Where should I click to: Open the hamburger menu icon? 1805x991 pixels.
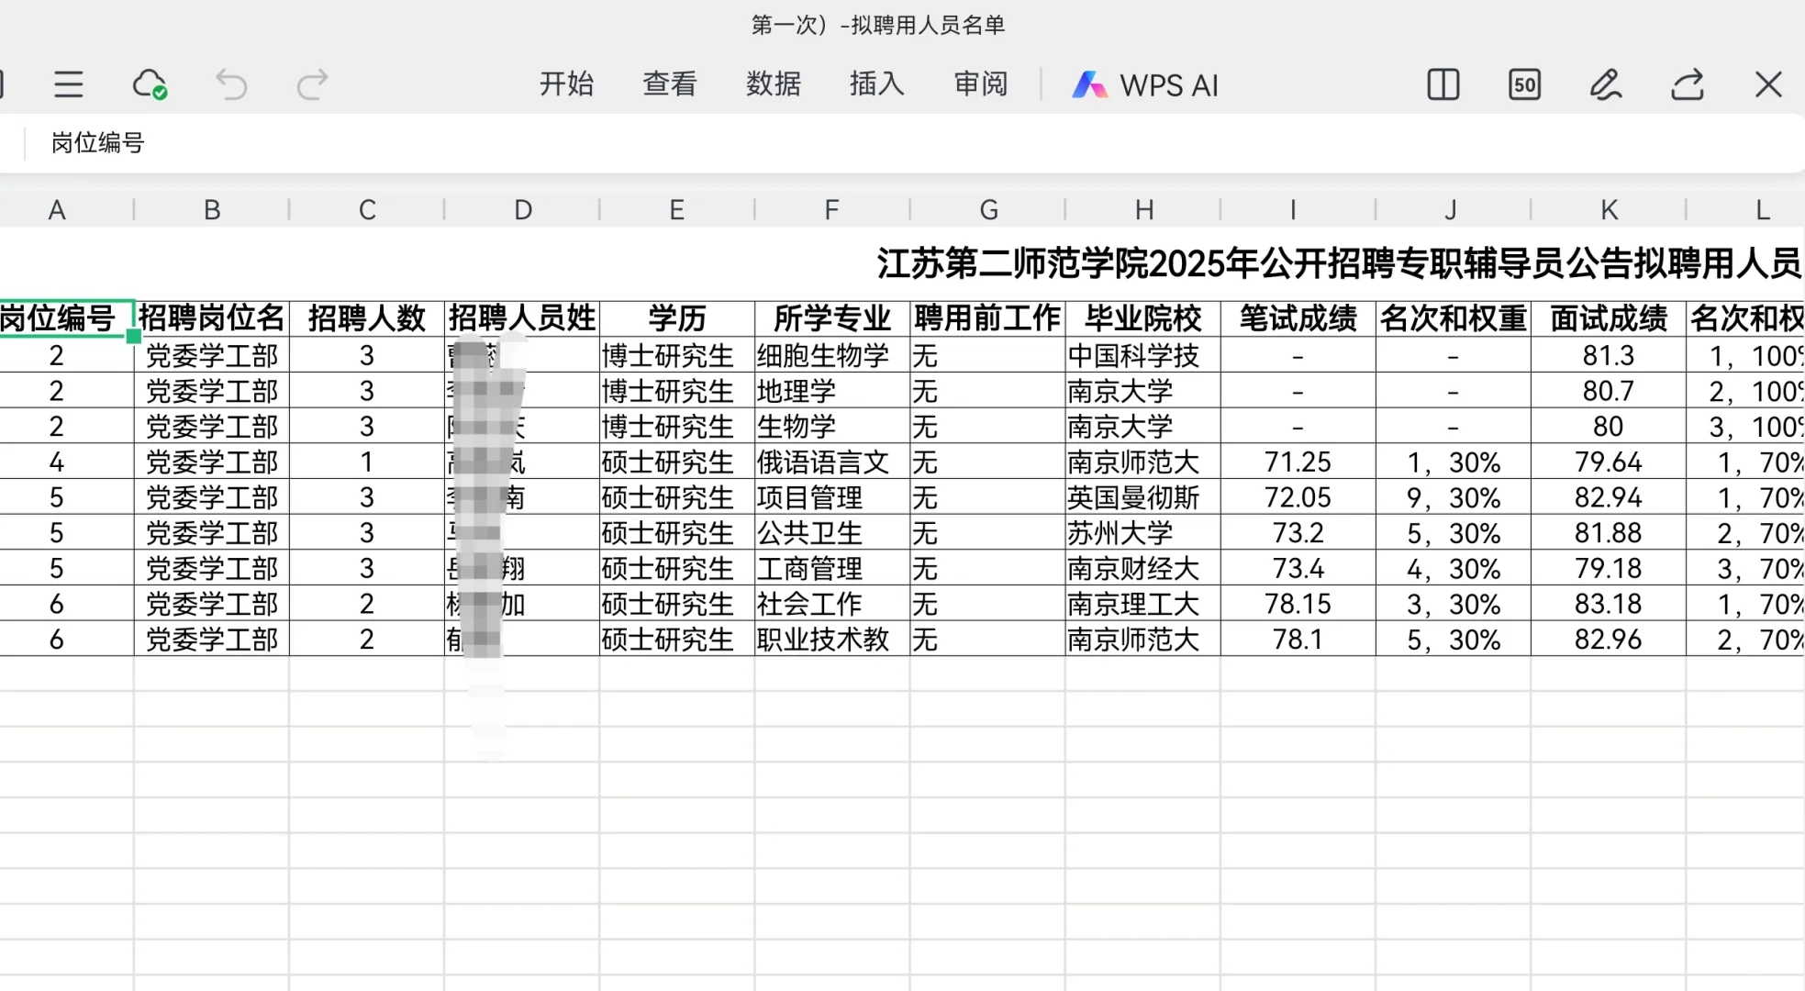69,84
